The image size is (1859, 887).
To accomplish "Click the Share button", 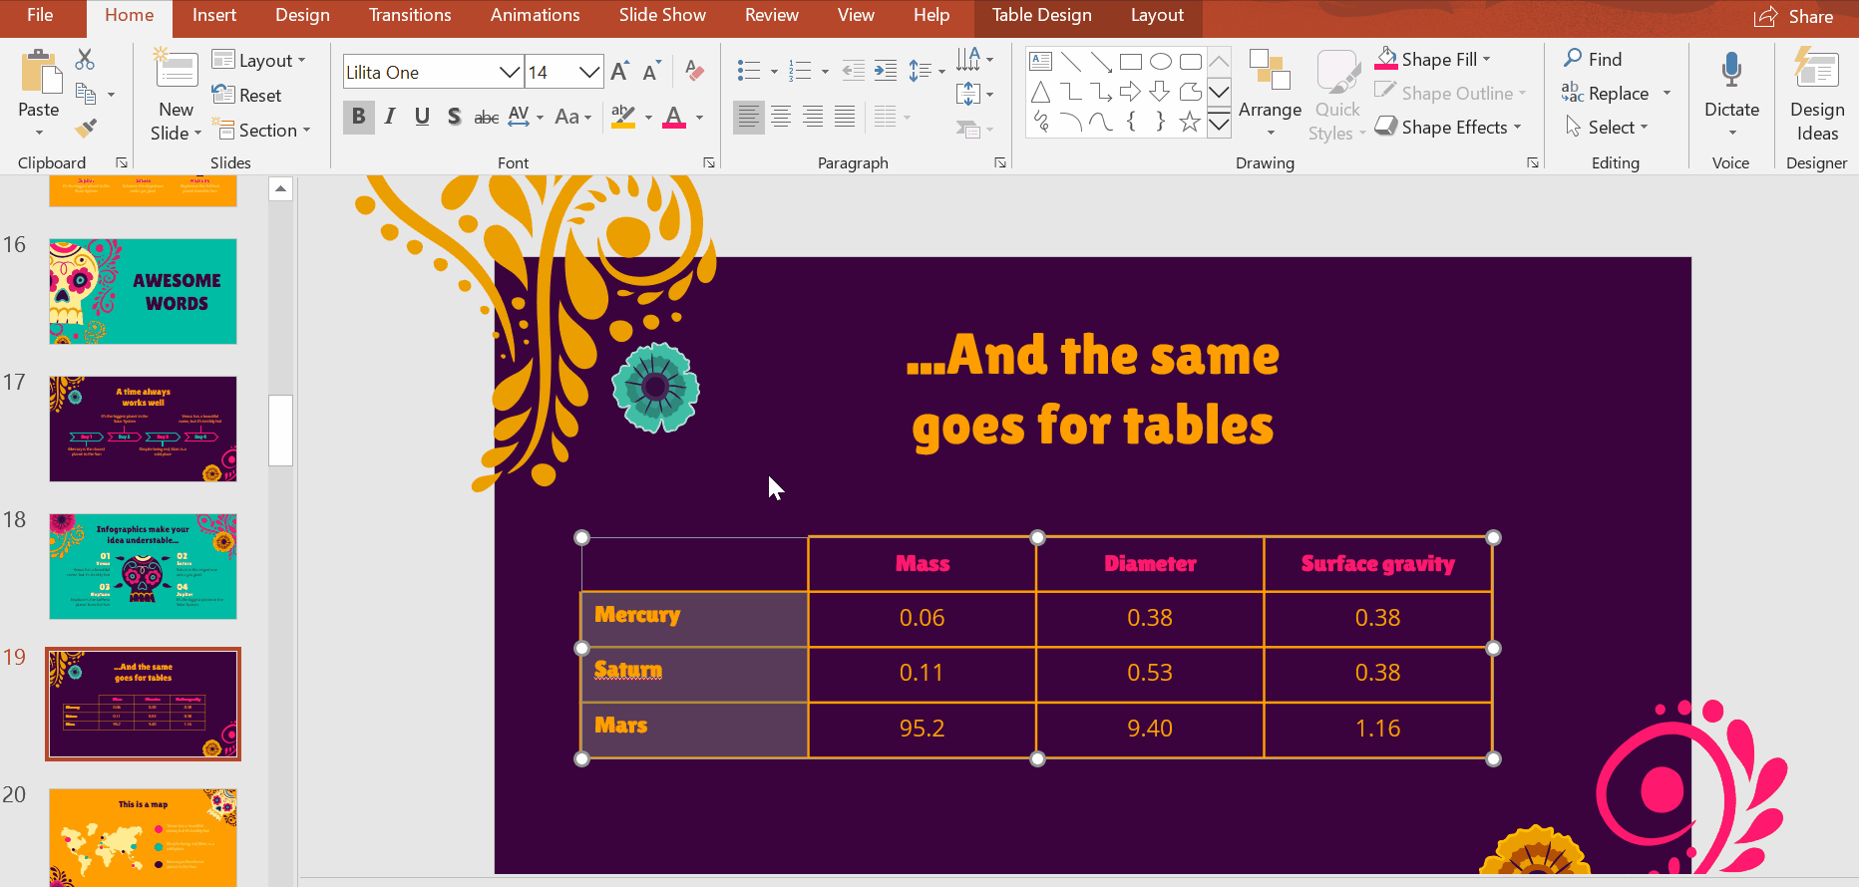I will 1794,16.
